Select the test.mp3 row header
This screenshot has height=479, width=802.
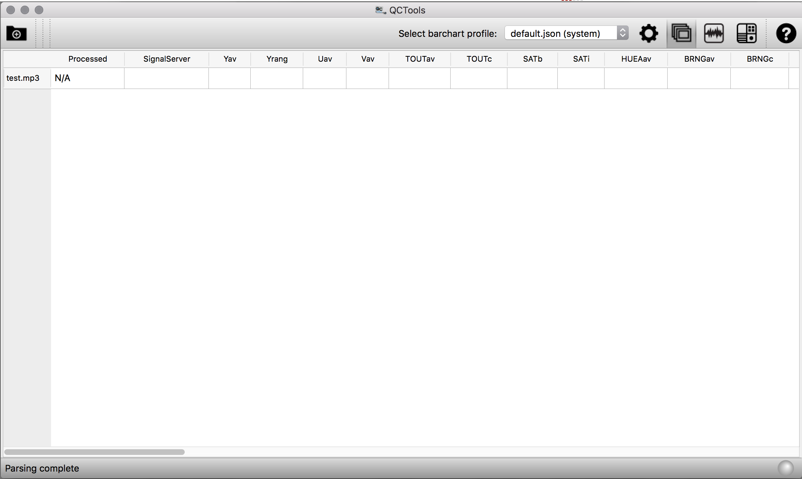point(23,78)
